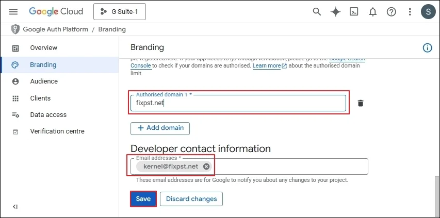Open the account avatar S
The height and width of the screenshot is (218, 440).
428,12
